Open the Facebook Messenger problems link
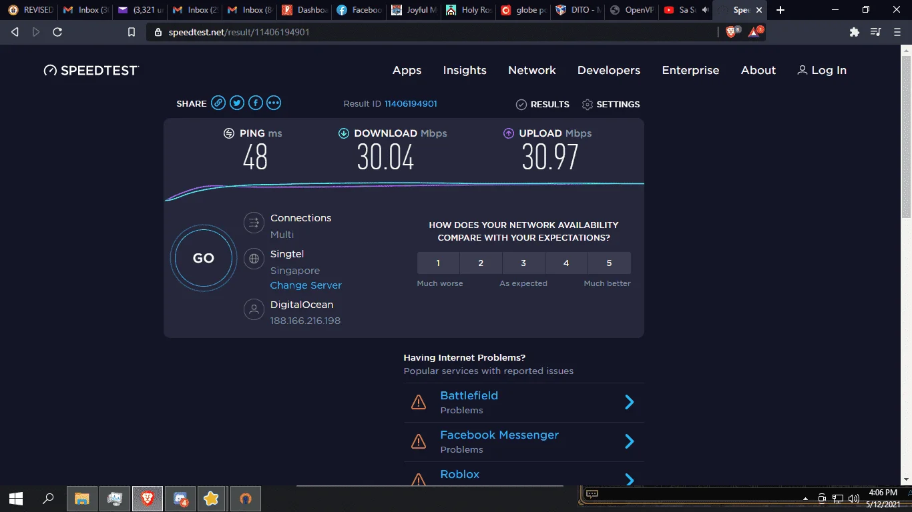Viewport: 912px width, 512px height. tap(499, 435)
